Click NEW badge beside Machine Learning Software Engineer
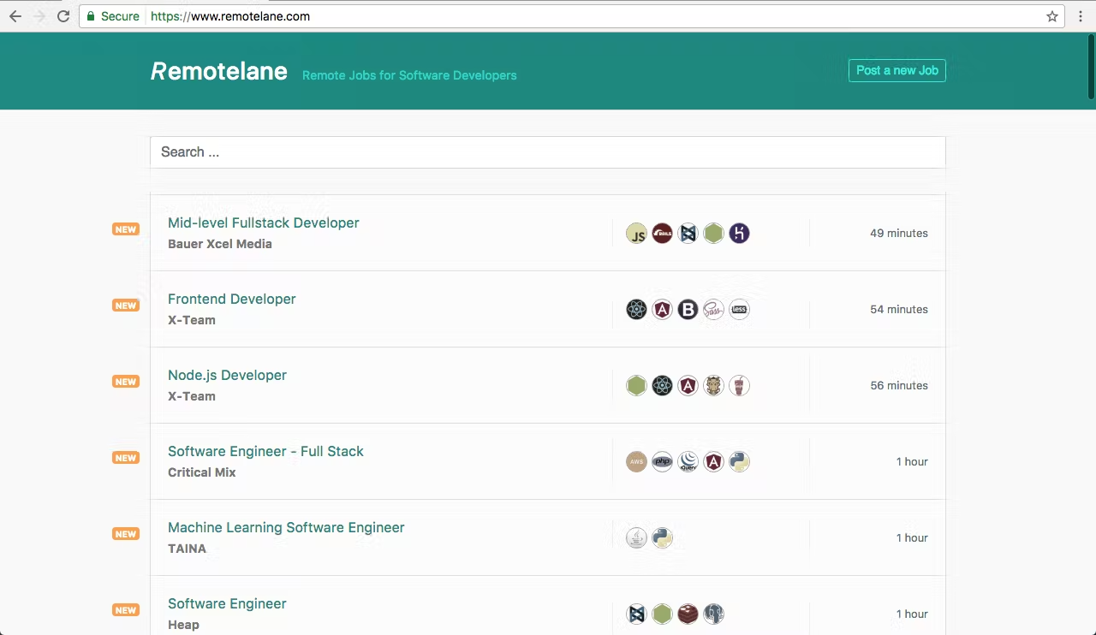1096x635 pixels. click(126, 534)
